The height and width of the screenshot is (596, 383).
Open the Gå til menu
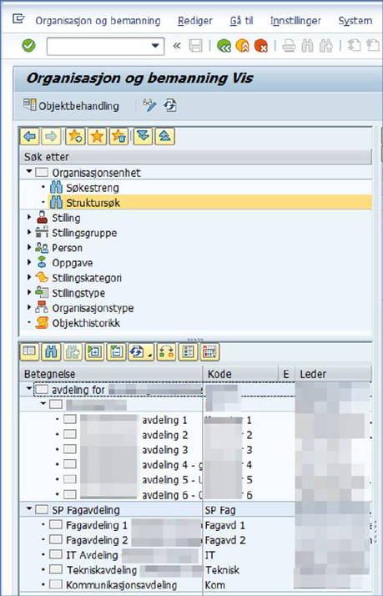tap(241, 21)
